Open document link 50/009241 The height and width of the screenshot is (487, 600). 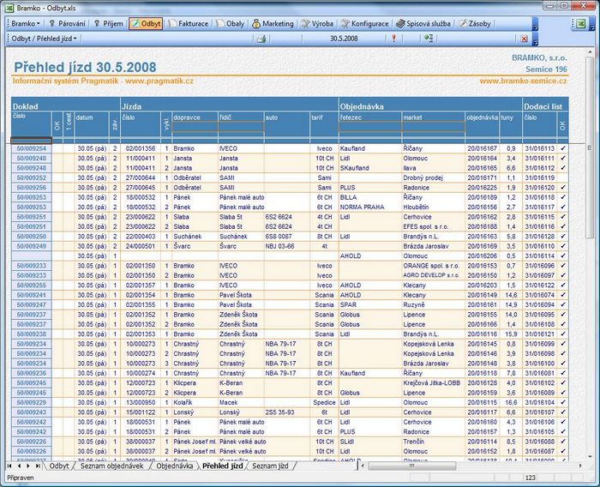pyautogui.click(x=32, y=295)
